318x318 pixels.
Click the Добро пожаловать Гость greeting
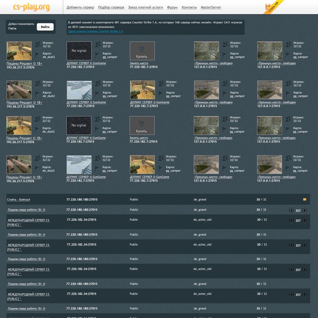click(x=21, y=26)
